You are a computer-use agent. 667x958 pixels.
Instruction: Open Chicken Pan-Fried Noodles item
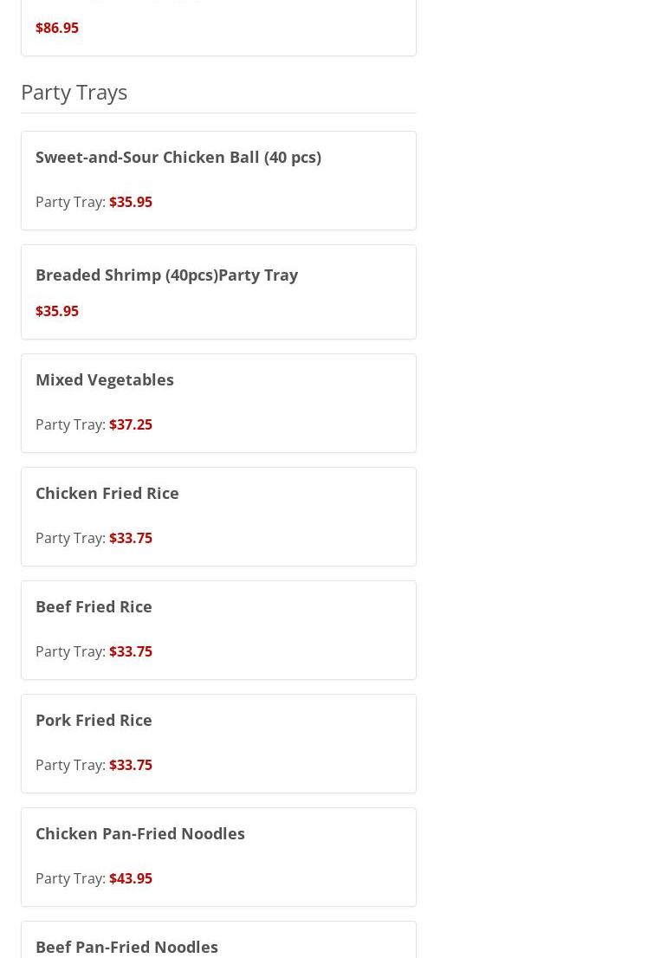(x=139, y=833)
